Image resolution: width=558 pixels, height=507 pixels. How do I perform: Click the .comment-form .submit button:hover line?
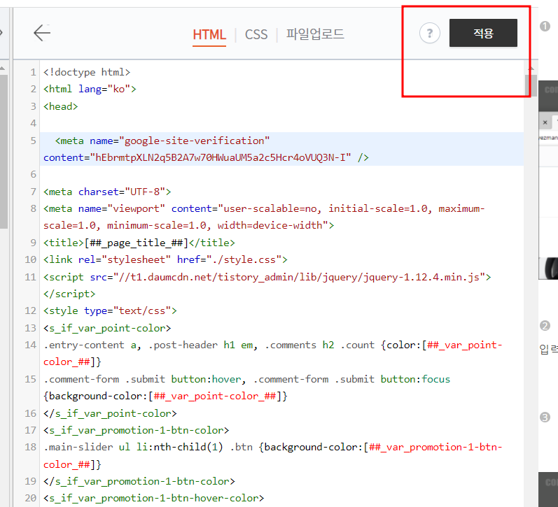click(246, 379)
